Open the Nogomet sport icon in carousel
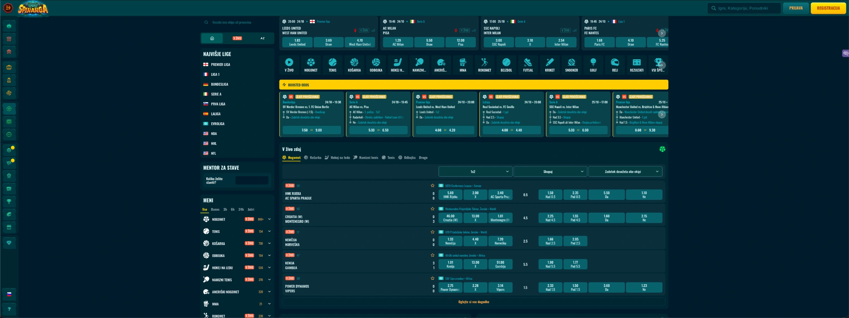The image size is (849, 318). (310, 65)
